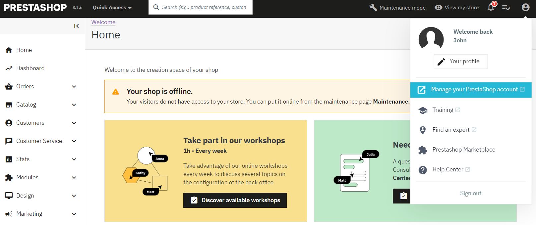Click the Home house icon in the sidebar
Viewport: 536px width, 225px height.
9,50
